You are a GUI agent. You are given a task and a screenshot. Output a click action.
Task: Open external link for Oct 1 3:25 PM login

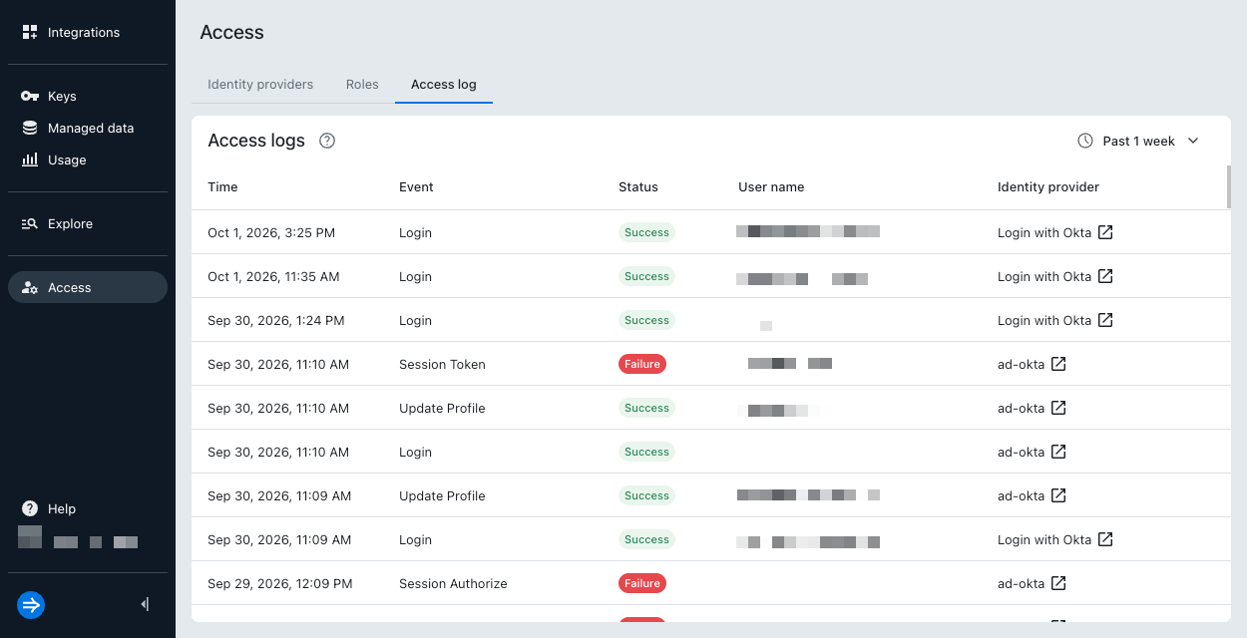click(1105, 232)
